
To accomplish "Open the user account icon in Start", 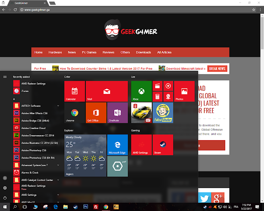I will point(5,178).
